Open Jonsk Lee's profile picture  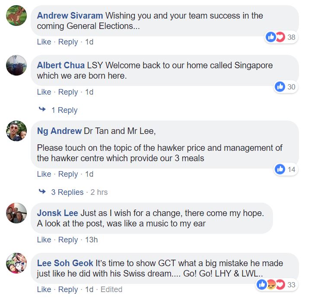16,213
